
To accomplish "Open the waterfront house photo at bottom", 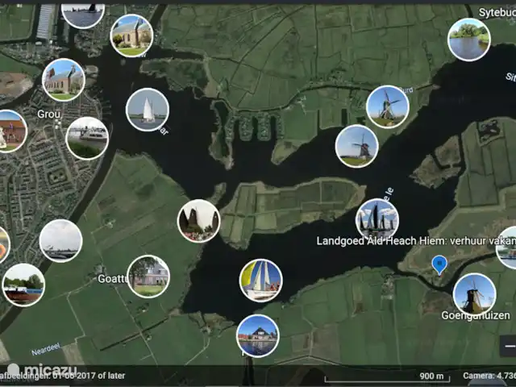I will point(258,335).
